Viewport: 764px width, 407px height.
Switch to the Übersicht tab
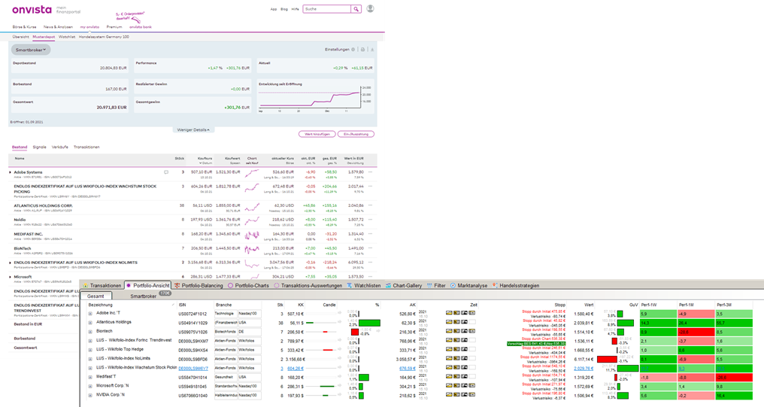coord(20,37)
